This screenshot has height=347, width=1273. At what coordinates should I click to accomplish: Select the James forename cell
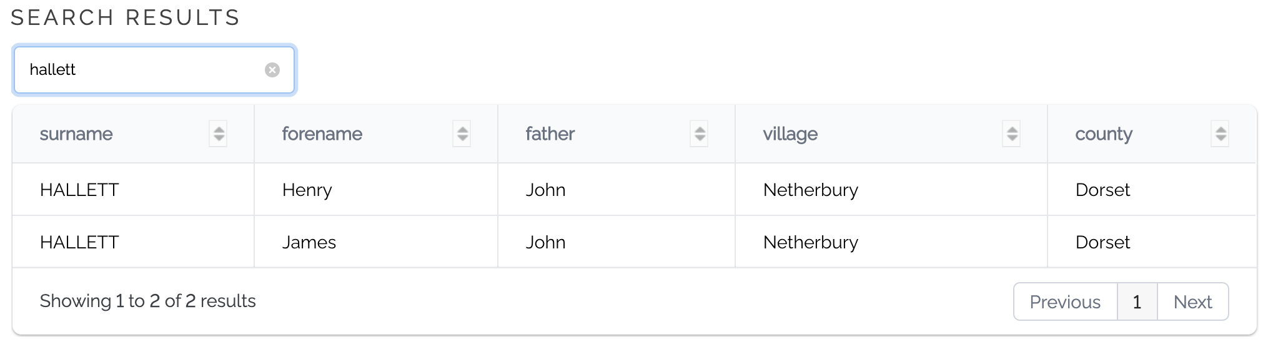point(376,242)
